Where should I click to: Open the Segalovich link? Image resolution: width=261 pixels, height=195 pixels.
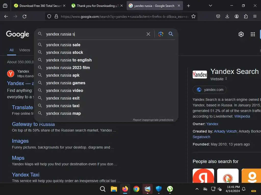click(201, 137)
